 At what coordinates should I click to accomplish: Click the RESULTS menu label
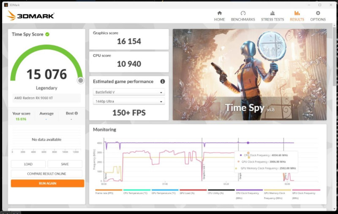click(297, 19)
